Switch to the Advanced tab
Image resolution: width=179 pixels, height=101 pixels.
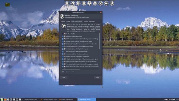[92, 22]
